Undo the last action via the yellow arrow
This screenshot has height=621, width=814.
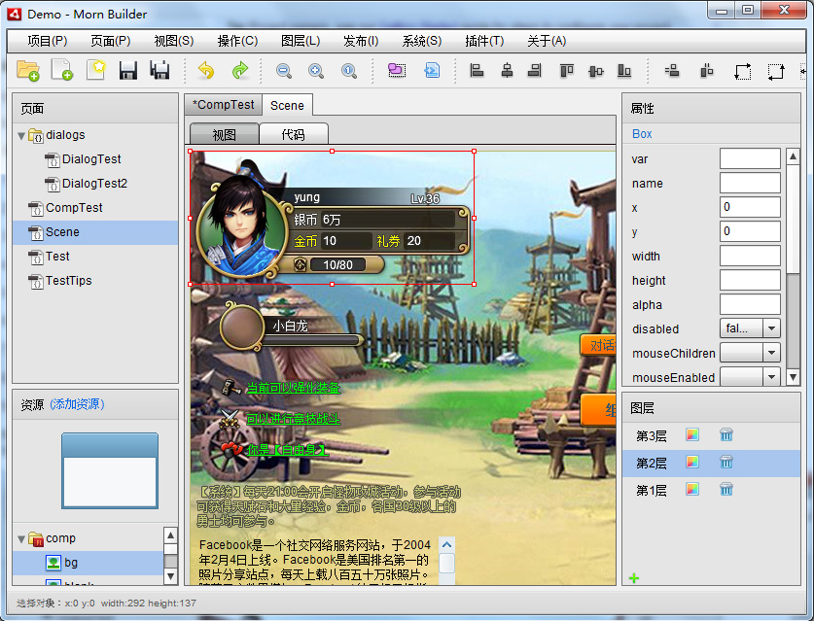[x=206, y=70]
